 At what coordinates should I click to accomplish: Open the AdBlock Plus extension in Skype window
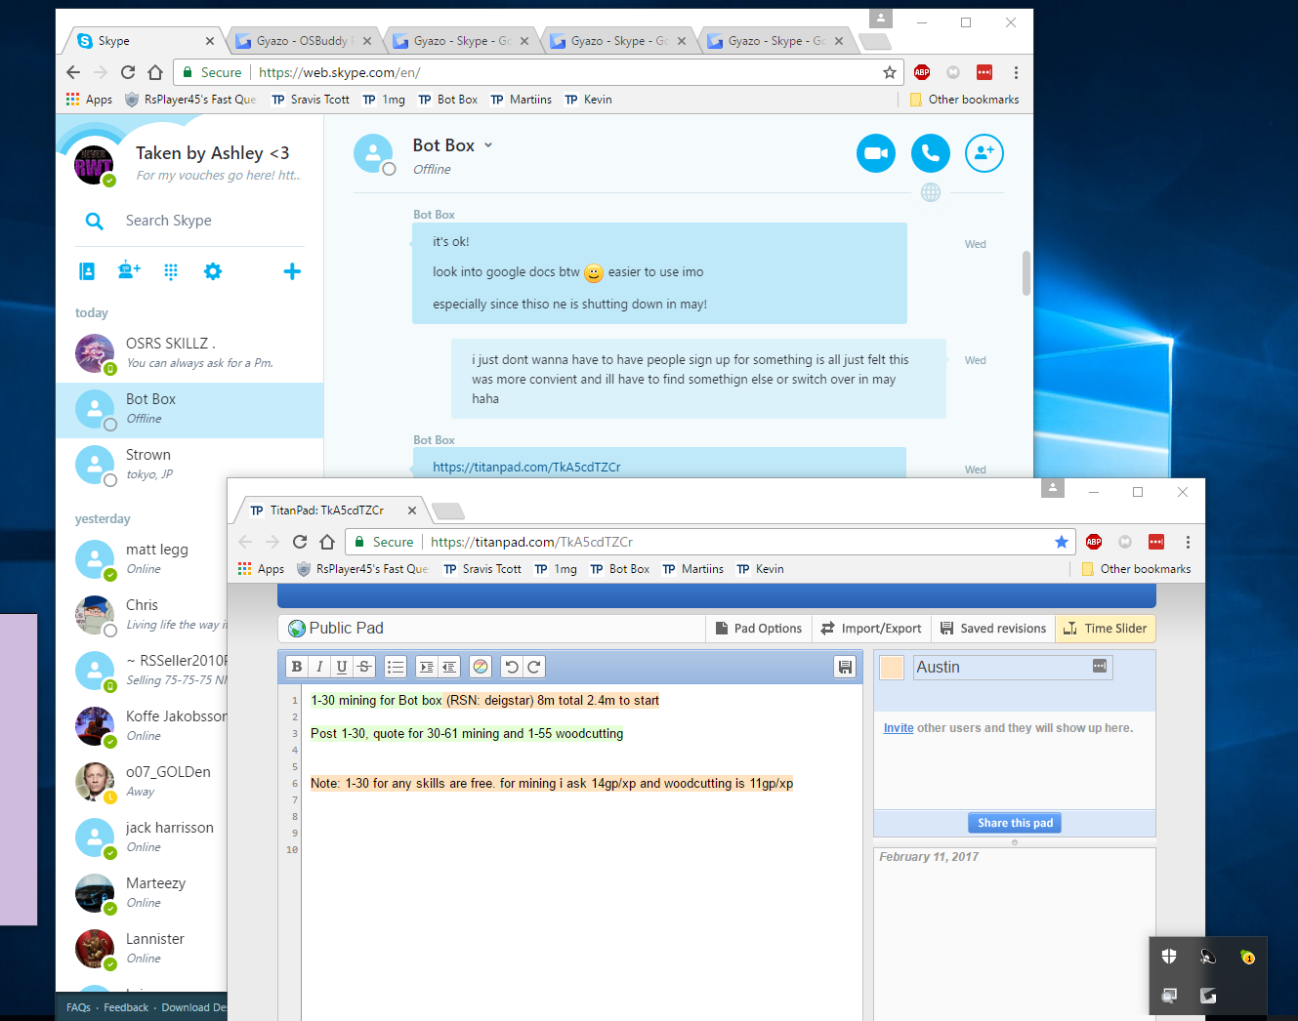[x=922, y=72]
